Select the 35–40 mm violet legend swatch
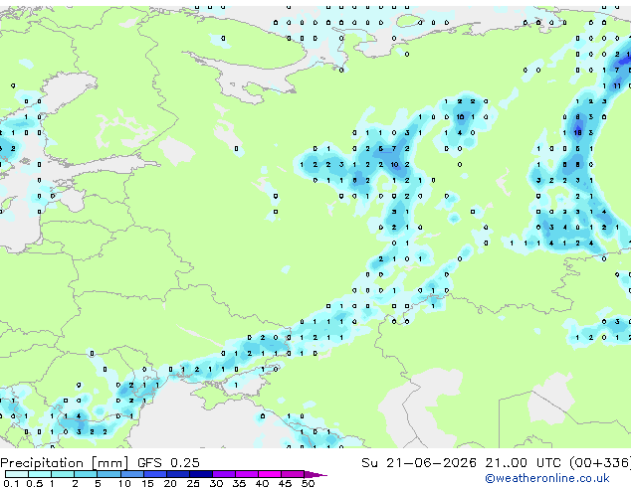The image size is (631, 487). [x=246, y=474]
